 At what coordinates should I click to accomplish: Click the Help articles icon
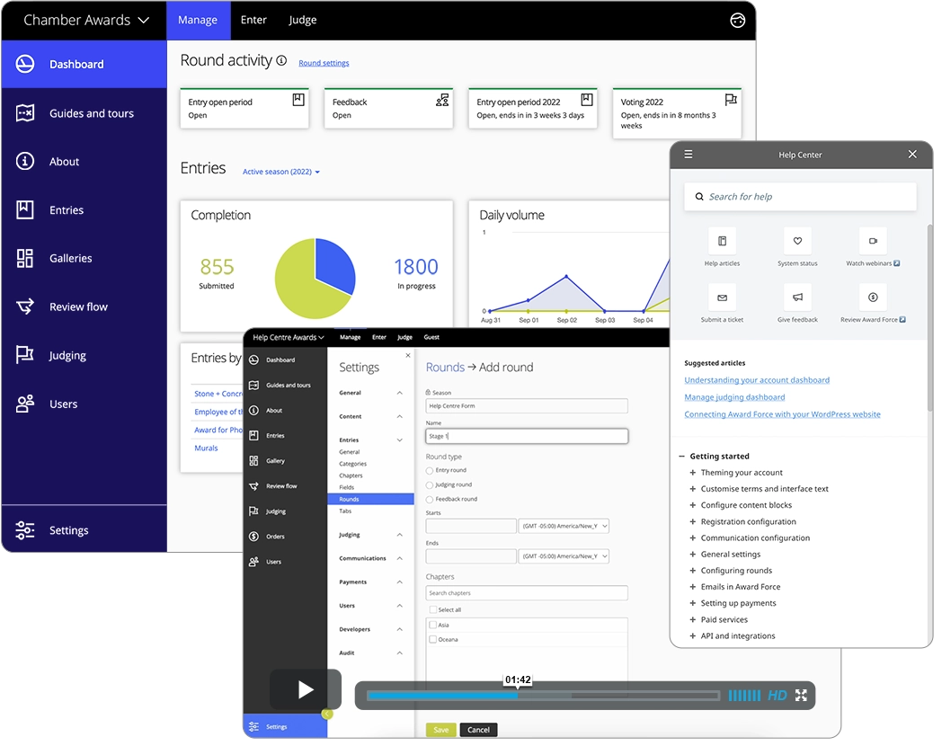722,241
